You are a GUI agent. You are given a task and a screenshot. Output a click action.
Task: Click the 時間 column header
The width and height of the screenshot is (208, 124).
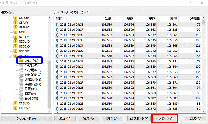click(73, 19)
